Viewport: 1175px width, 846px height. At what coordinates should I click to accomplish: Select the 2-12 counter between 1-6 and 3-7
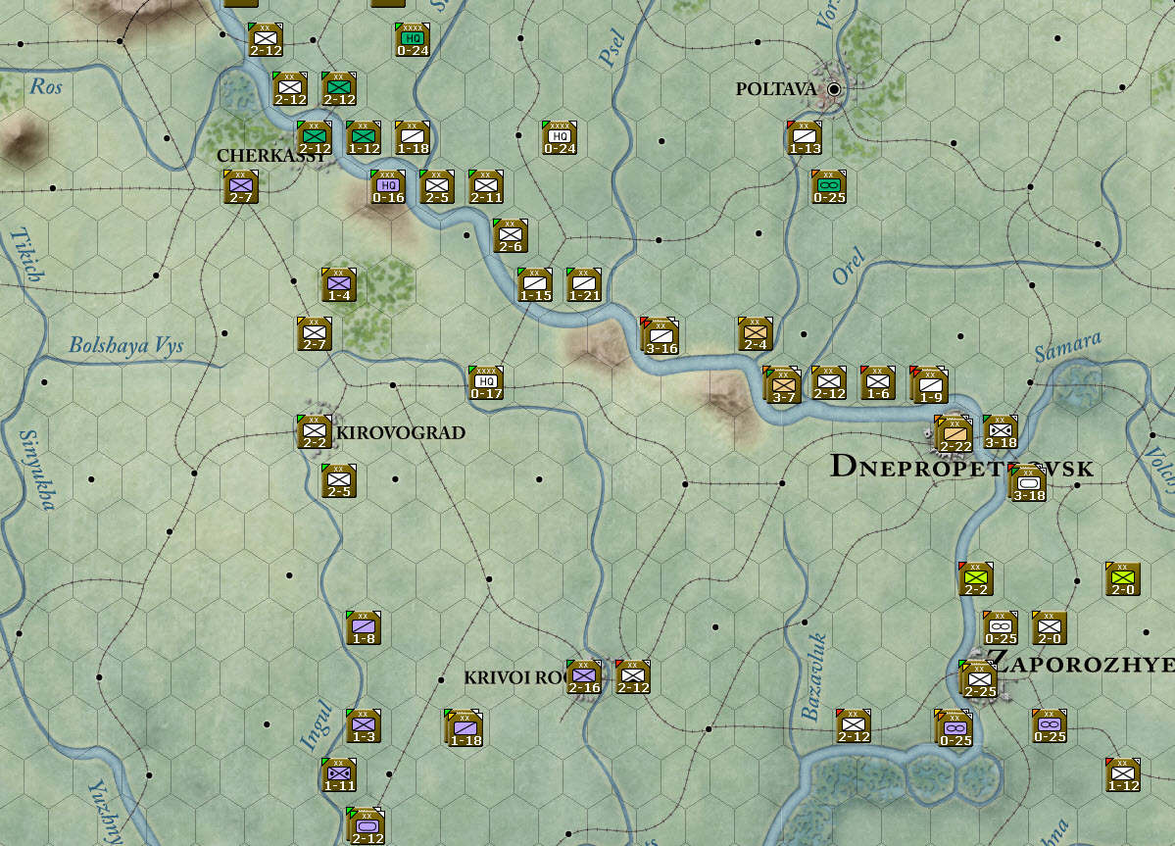(x=829, y=383)
